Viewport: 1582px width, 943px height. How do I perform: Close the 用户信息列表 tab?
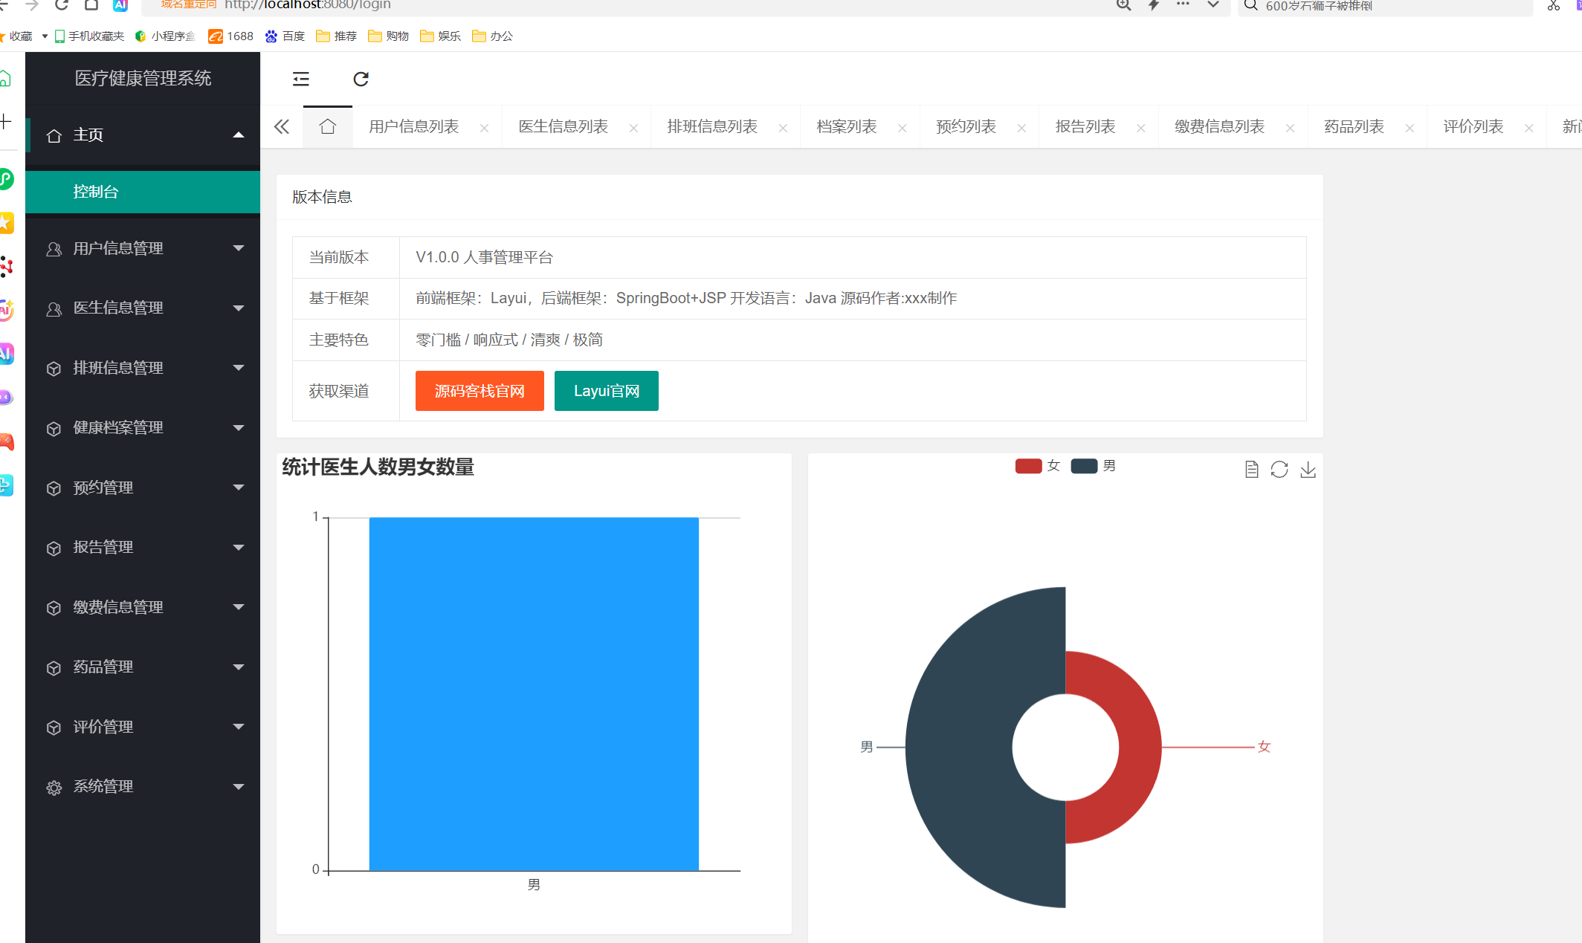484,128
